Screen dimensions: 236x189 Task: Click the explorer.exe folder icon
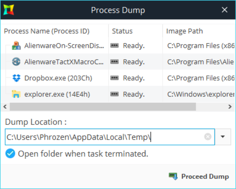[16, 94]
